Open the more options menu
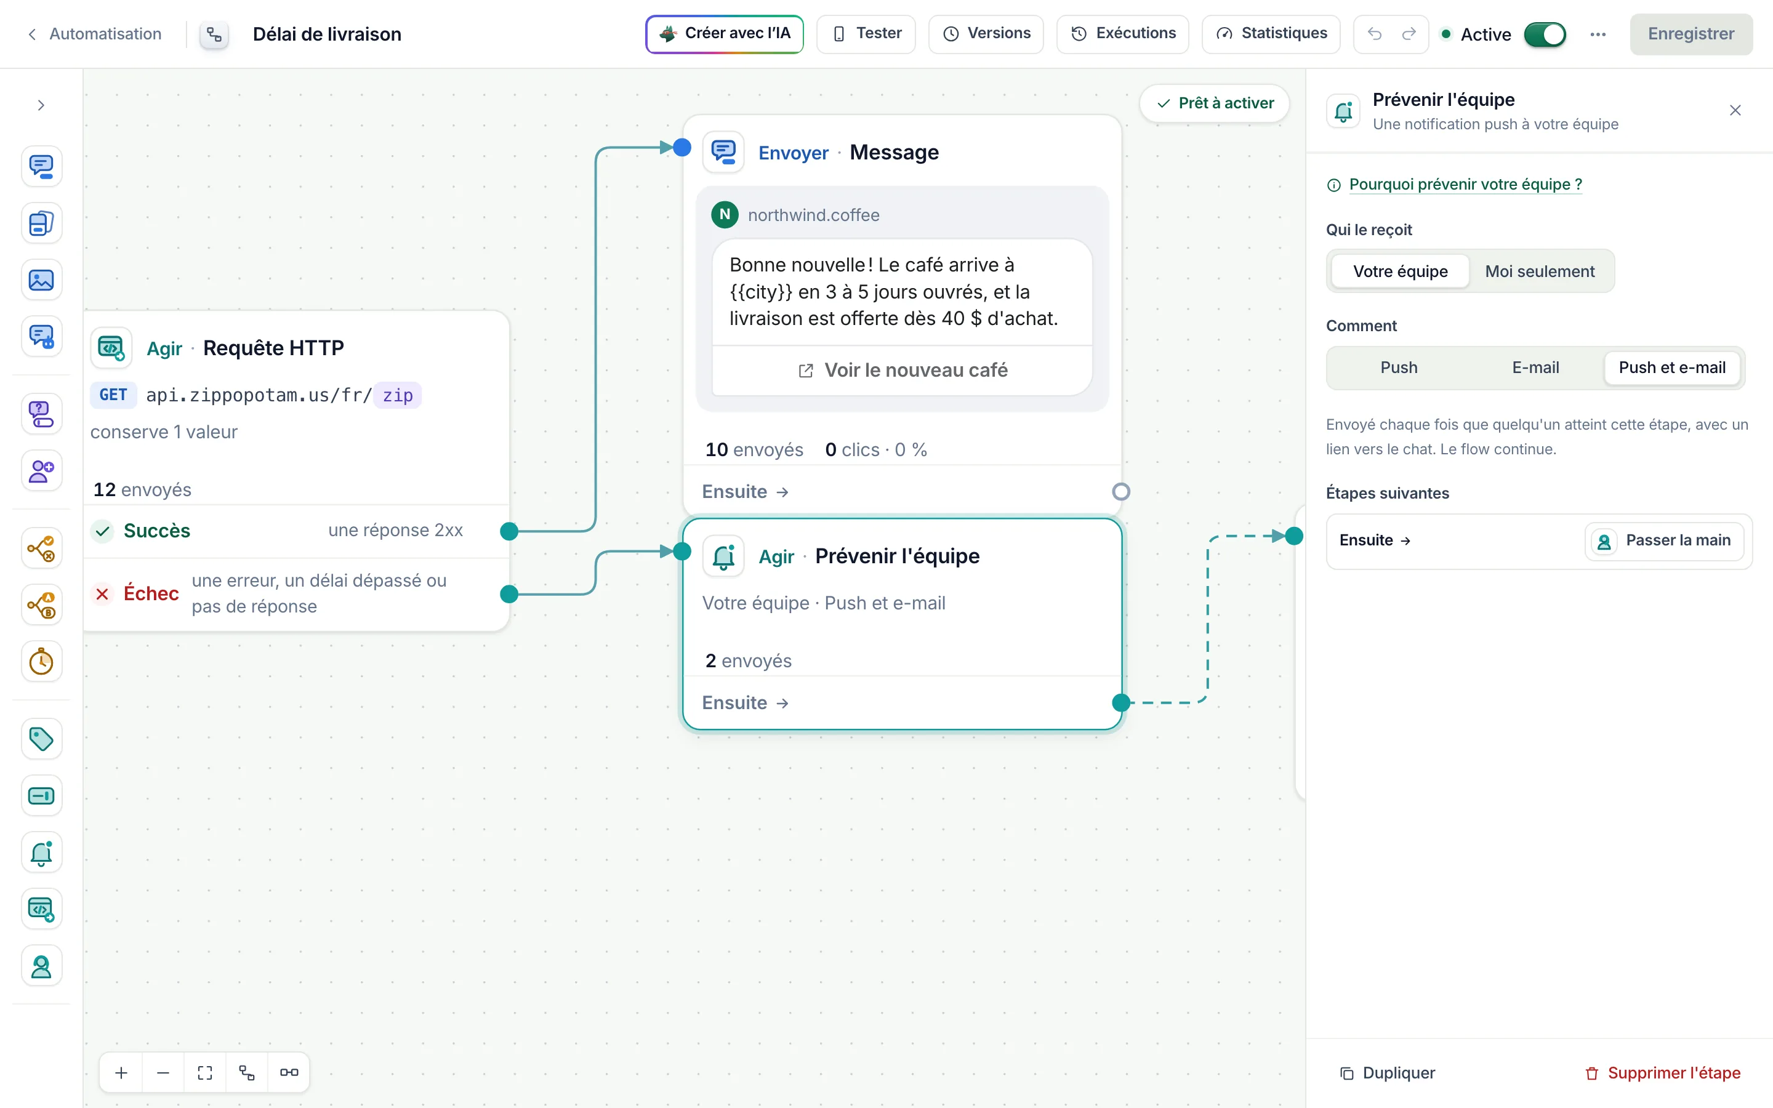1773x1108 pixels. [x=1598, y=34]
